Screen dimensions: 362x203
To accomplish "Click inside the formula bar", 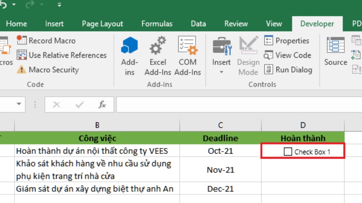I will click(235, 105).
